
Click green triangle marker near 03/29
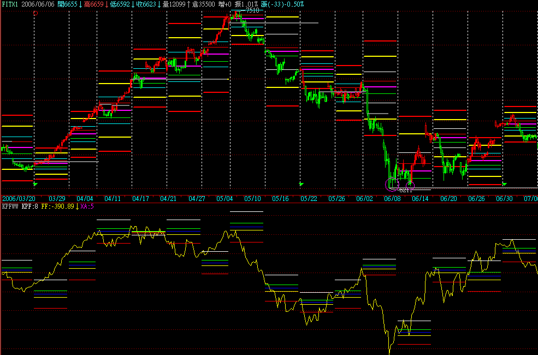(36, 185)
